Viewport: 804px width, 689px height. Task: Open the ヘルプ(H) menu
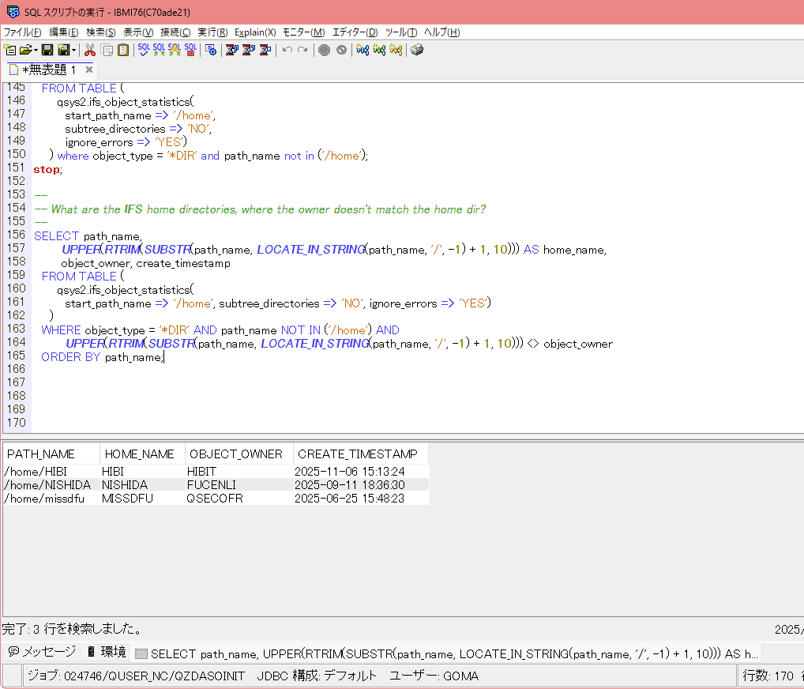tap(442, 32)
